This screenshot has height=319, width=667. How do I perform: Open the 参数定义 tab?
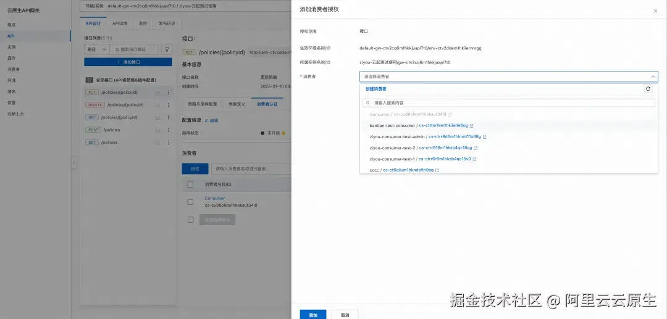coord(237,104)
